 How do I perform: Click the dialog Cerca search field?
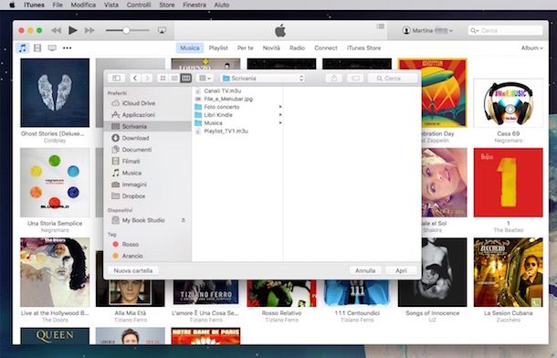point(393,79)
